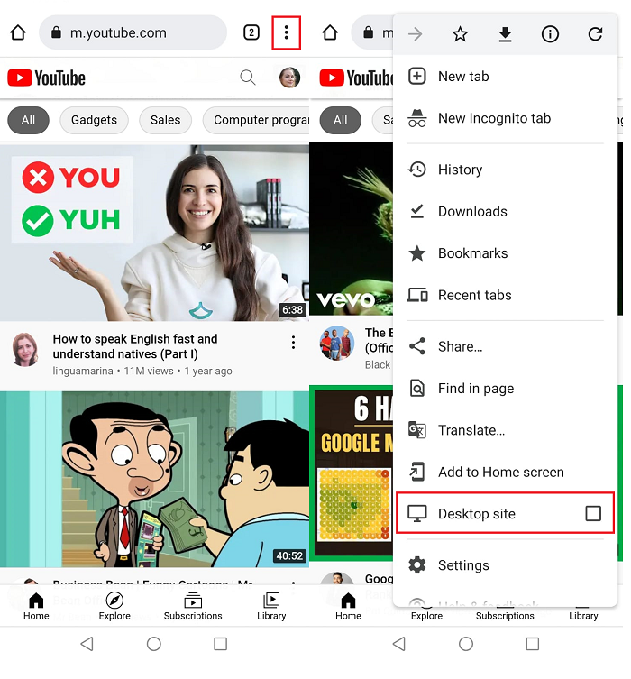The height and width of the screenshot is (679, 631).
Task: Open 'How to speak English fast' video title
Action: click(x=135, y=346)
